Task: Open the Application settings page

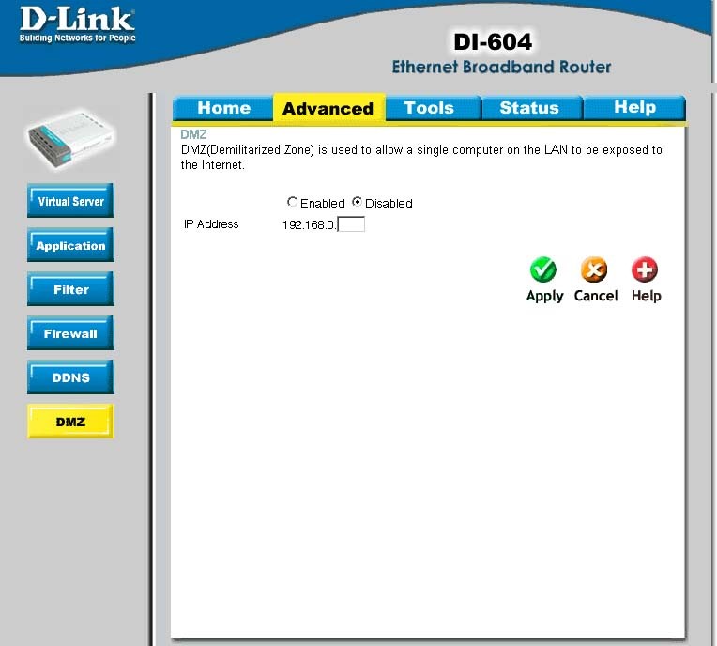Action: tap(71, 245)
